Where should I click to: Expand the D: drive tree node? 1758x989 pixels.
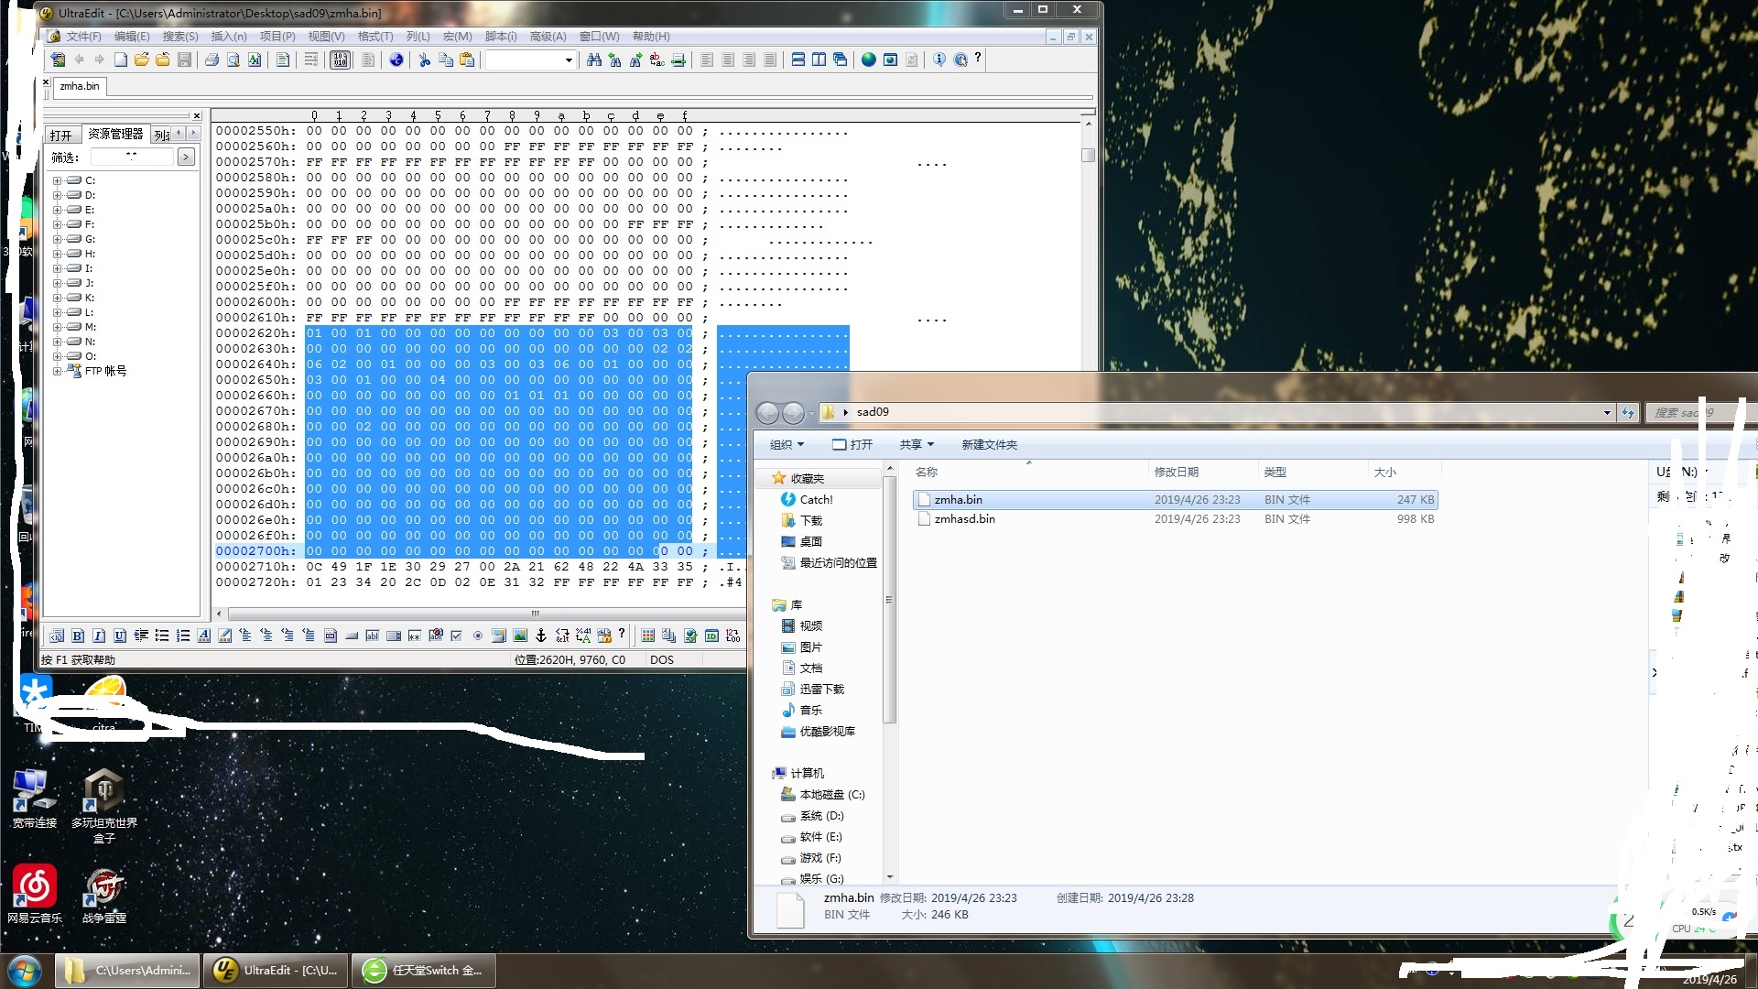(x=57, y=195)
